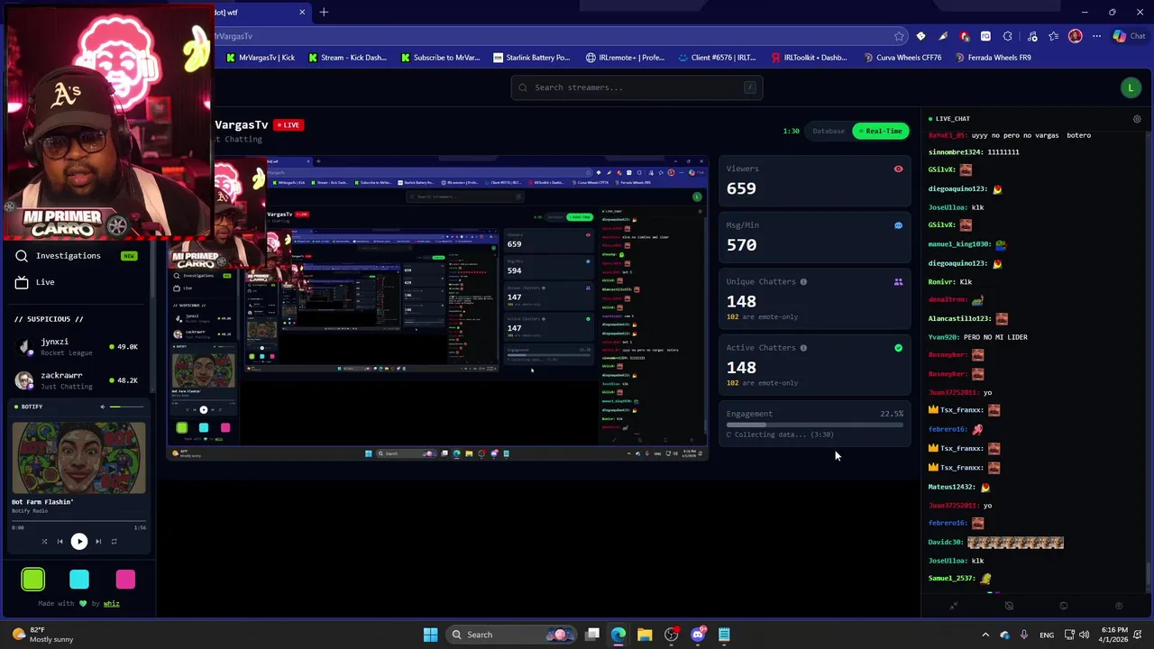
Task: Click the LIVE badge next to VargasTv
Action: [288, 125]
